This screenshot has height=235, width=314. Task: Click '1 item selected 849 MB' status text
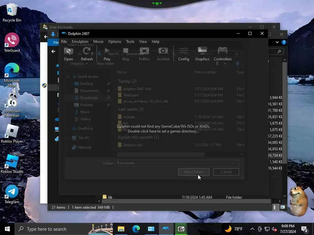(x=91, y=207)
